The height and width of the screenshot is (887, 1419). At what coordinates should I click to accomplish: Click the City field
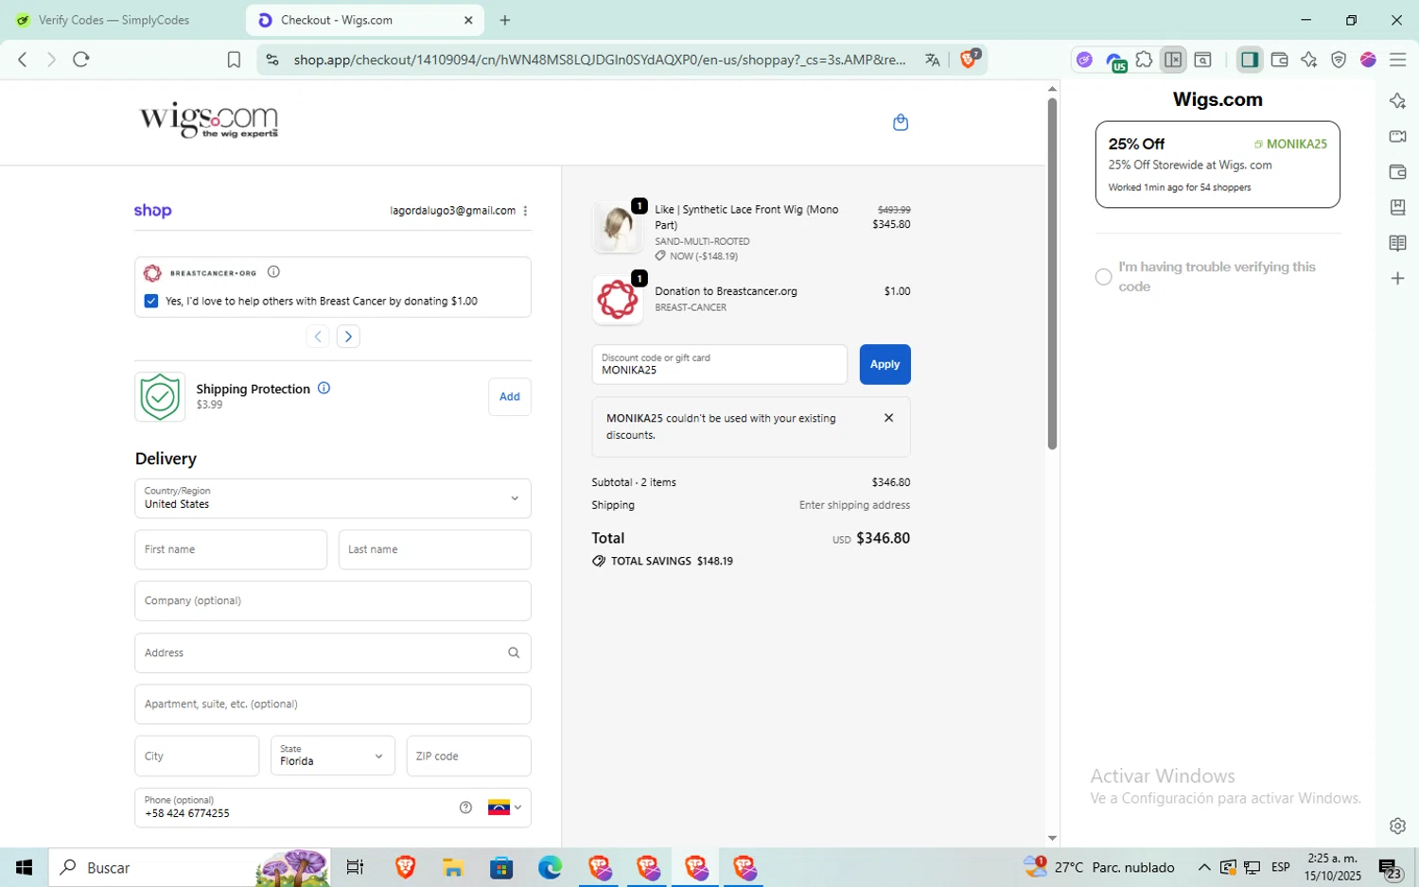[197, 756]
